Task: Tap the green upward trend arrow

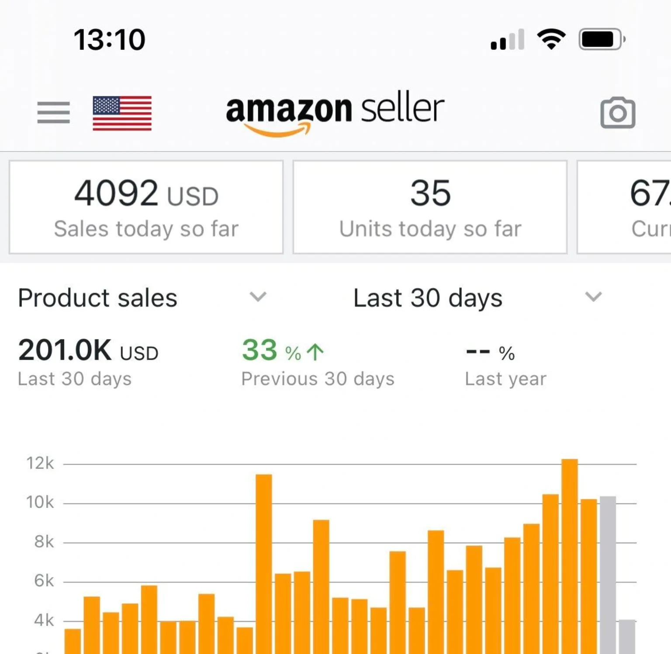Action: (315, 352)
